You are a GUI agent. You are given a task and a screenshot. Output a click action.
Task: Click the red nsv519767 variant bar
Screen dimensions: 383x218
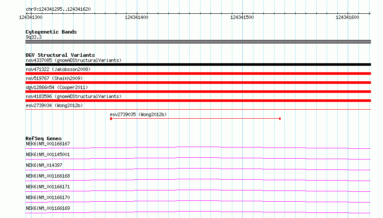(x=198, y=83)
